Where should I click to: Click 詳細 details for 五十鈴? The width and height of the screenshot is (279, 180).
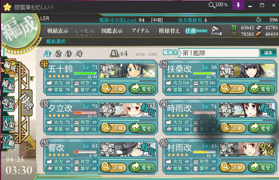pyautogui.click(x=113, y=88)
